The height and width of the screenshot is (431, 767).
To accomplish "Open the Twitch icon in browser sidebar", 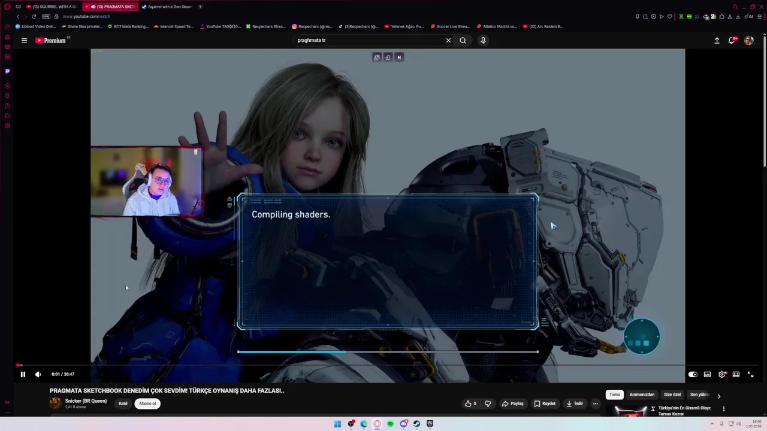I will (7, 71).
